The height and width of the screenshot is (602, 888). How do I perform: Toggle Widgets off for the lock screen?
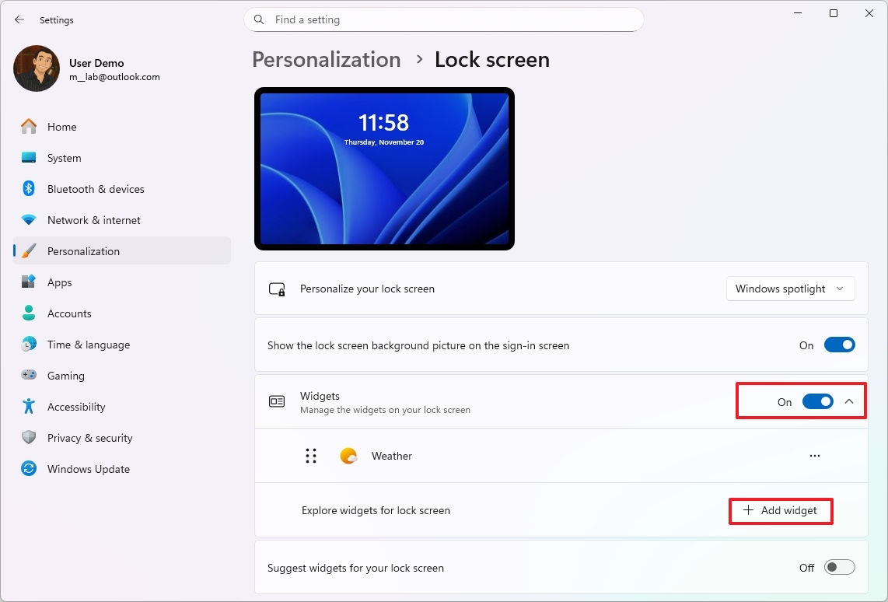point(816,401)
